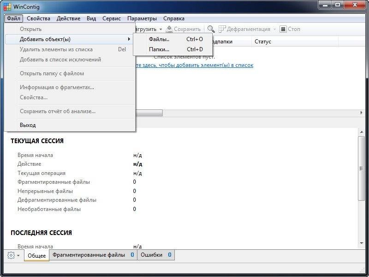The width and height of the screenshot is (369, 277).
Task: Click the horizontal scrollbar thumb of list
Action: pos(149,113)
